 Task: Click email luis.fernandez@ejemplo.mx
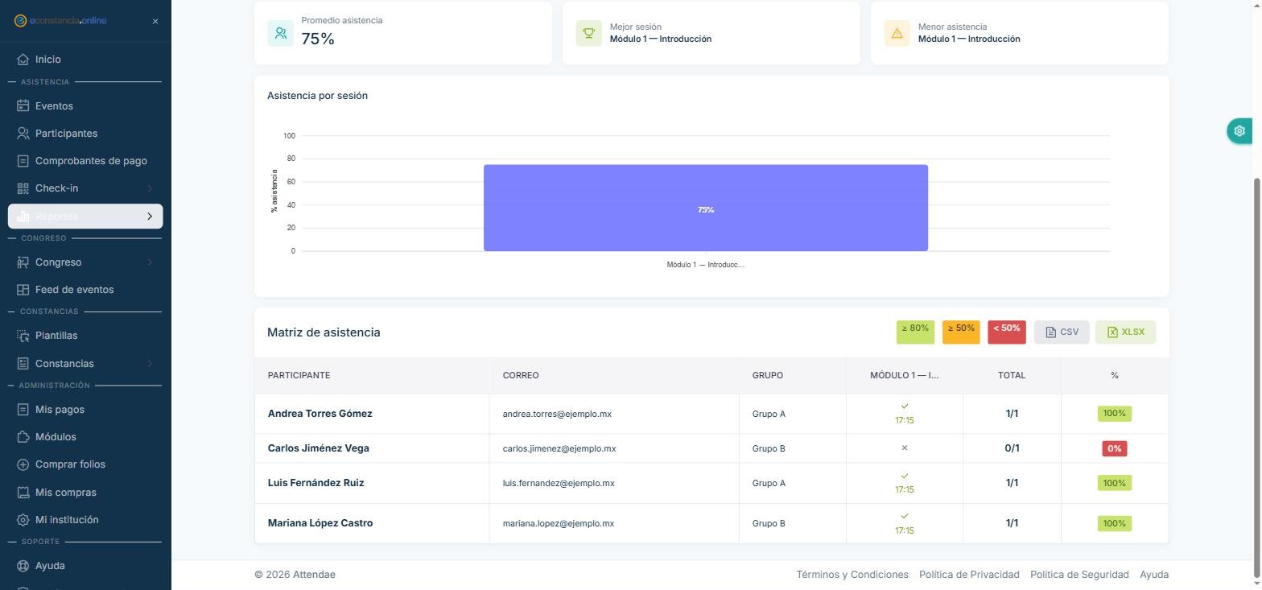(559, 484)
